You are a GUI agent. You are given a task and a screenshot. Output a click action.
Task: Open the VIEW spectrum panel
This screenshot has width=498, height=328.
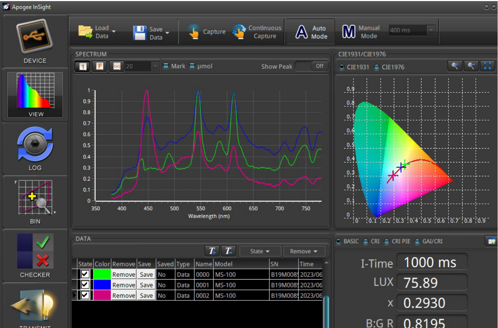coord(35,95)
